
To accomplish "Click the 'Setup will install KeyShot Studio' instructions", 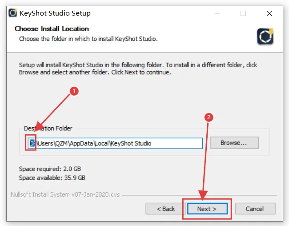I will pos(138,69).
